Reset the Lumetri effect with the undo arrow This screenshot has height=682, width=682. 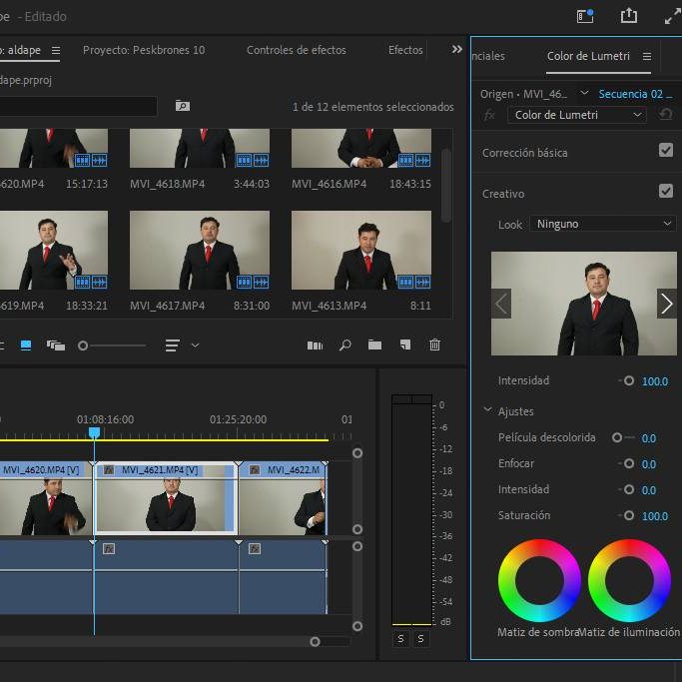(666, 115)
